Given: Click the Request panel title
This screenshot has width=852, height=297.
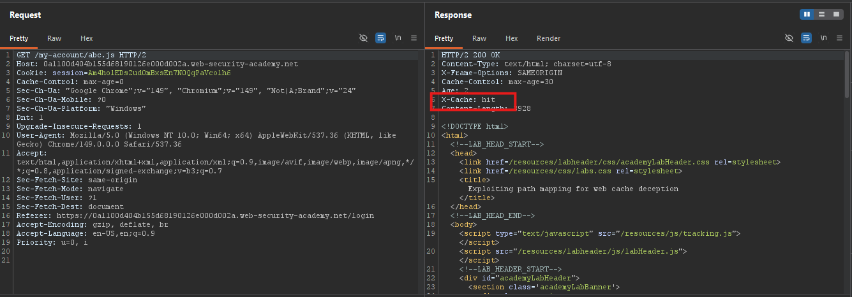Looking at the screenshot, I should click(26, 15).
